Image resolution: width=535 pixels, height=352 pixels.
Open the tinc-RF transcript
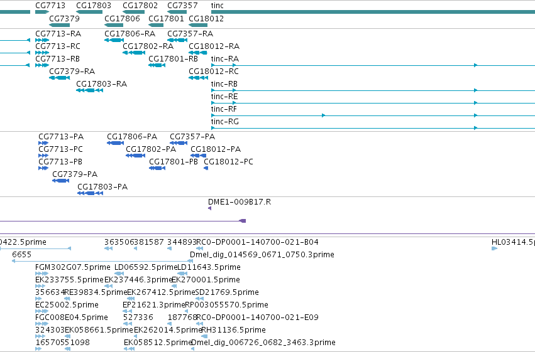[x=224, y=109]
